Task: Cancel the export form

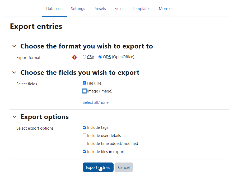Action: [124, 167]
